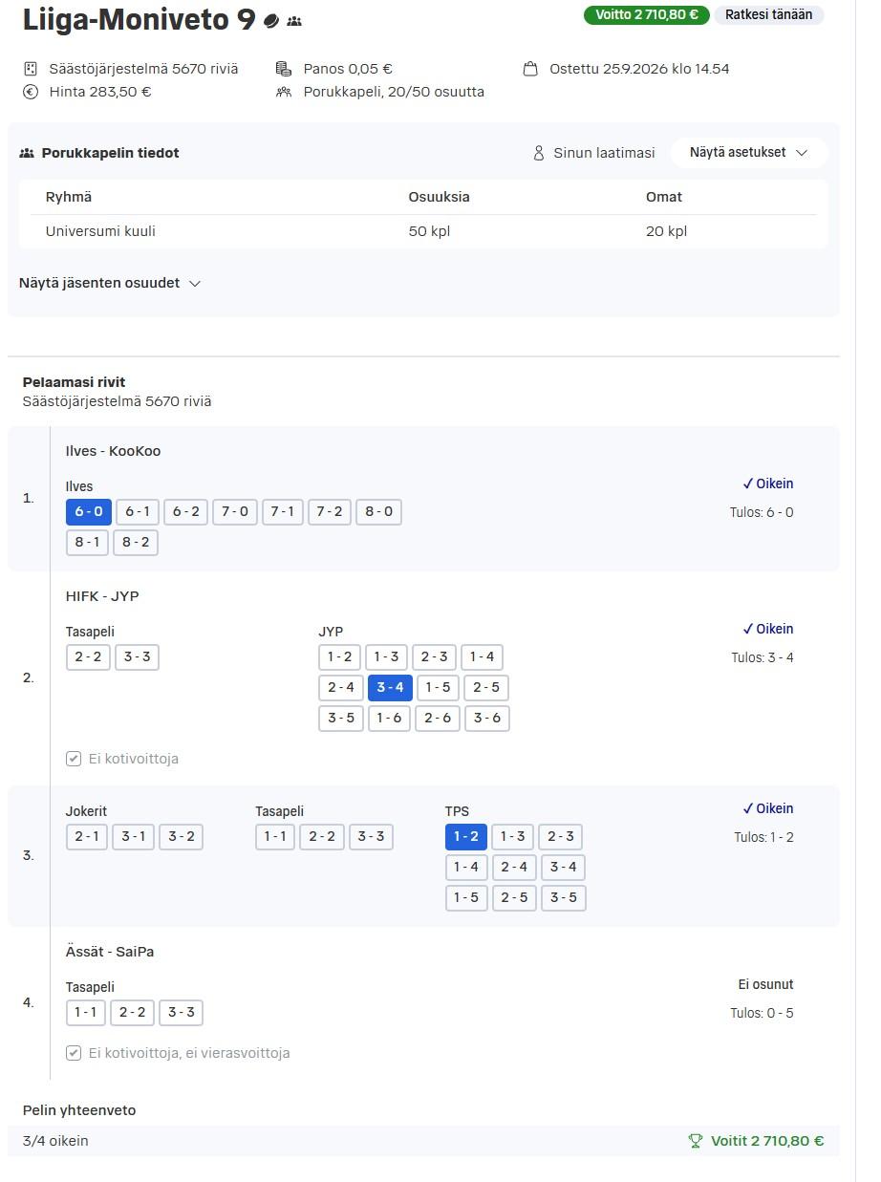Click the person icon beside Sinun laatimasi
Viewport: 881px width, 1182px height.
click(x=539, y=153)
